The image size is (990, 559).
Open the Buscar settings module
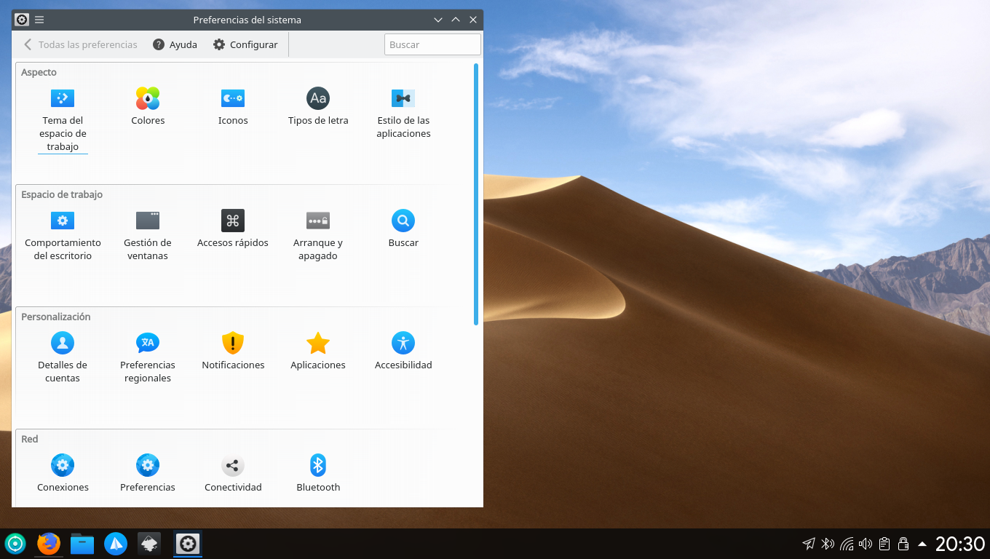(403, 229)
